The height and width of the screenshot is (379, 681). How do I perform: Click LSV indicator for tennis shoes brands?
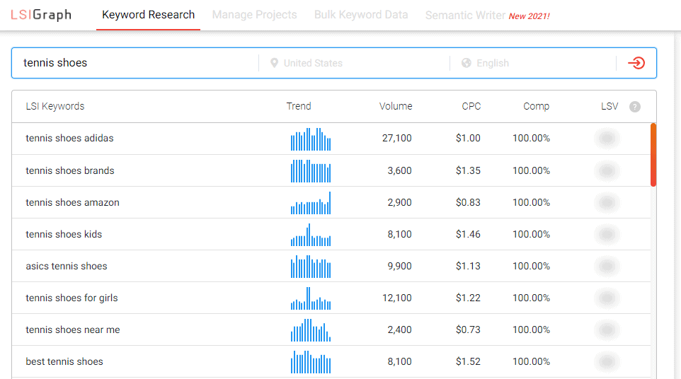pos(607,170)
